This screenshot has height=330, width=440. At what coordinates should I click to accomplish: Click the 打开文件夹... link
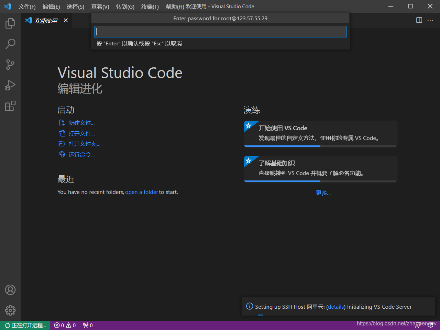pos(84,144)
